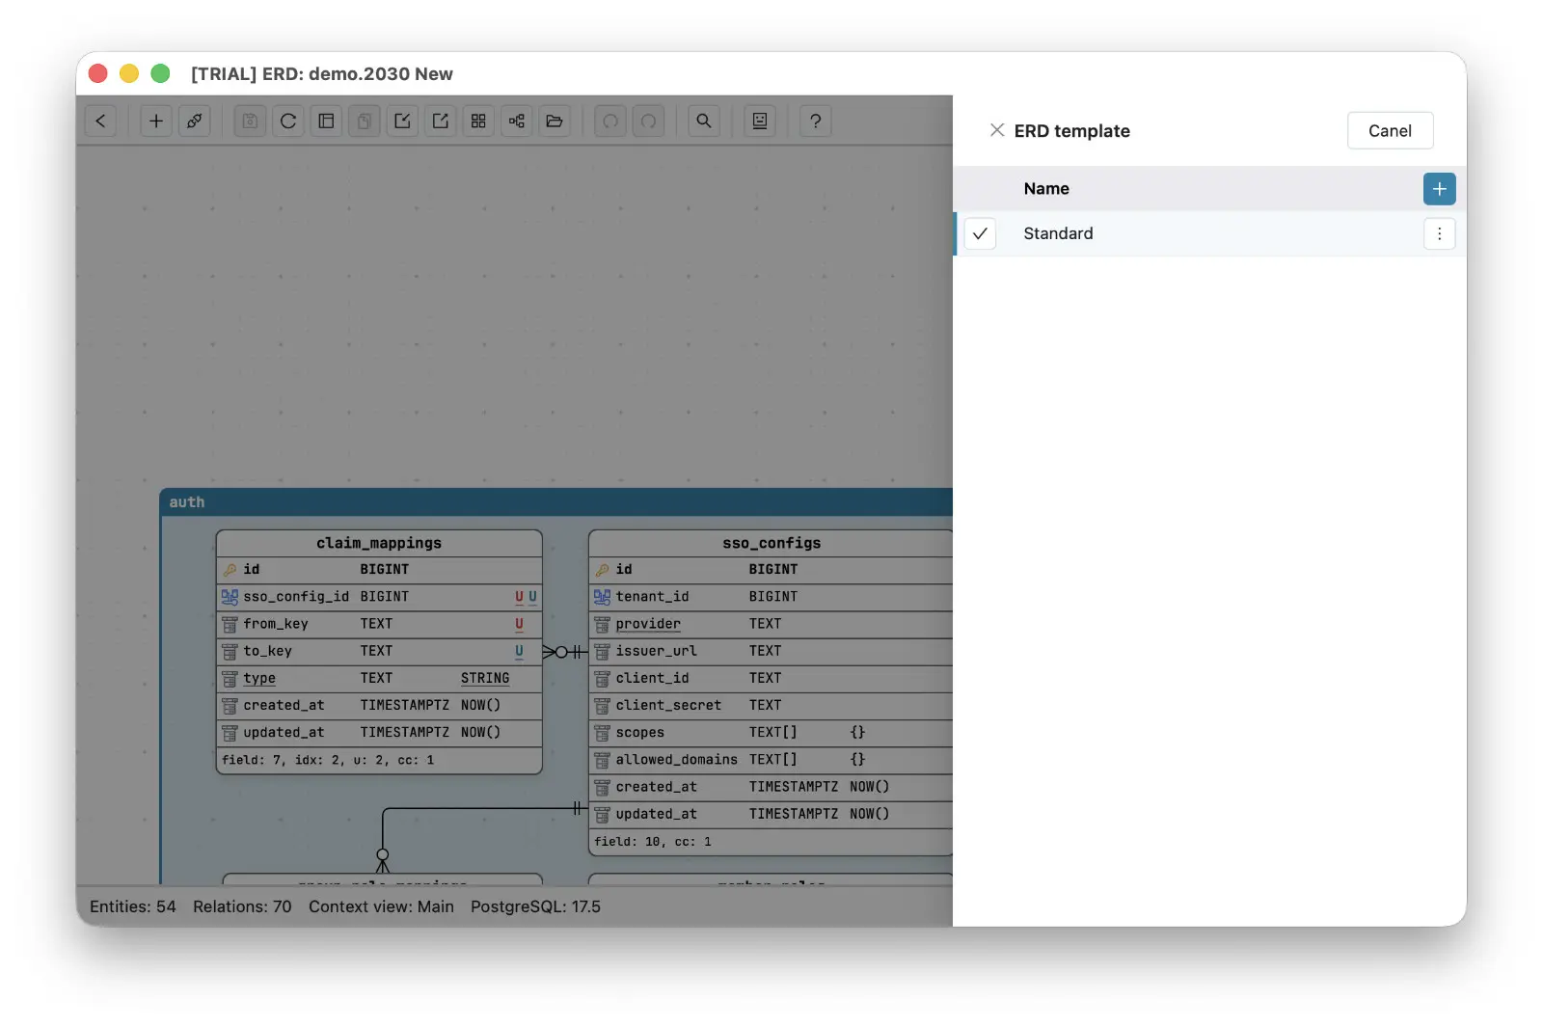Click Entities: 54 in status bar
The width and height of the screenshot is (1543, 1027).
click(133, 906)
